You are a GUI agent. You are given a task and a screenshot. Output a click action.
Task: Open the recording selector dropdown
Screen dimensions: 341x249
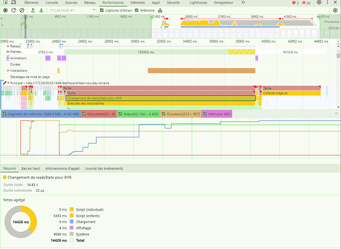[x=93, y=10]
